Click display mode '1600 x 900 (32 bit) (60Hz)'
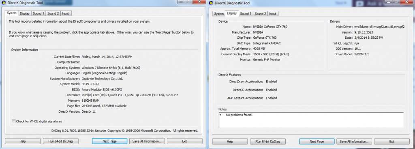This screenshot has width=415, height=149. (271, 55)
